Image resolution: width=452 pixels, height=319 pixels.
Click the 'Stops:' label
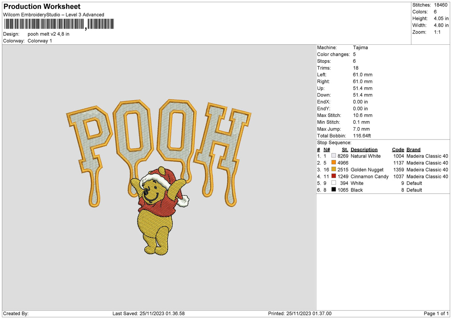pos(324,61)
